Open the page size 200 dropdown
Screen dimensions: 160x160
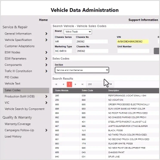point(100,84)
